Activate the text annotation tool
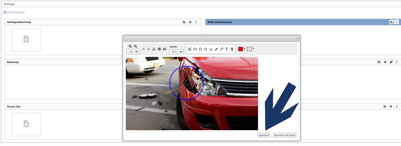The height and width of the screenshot is (146, 401). tap(227, 49)
